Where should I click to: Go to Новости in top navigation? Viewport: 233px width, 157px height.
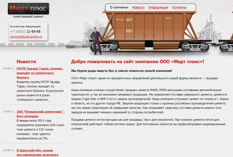point(138,8)
